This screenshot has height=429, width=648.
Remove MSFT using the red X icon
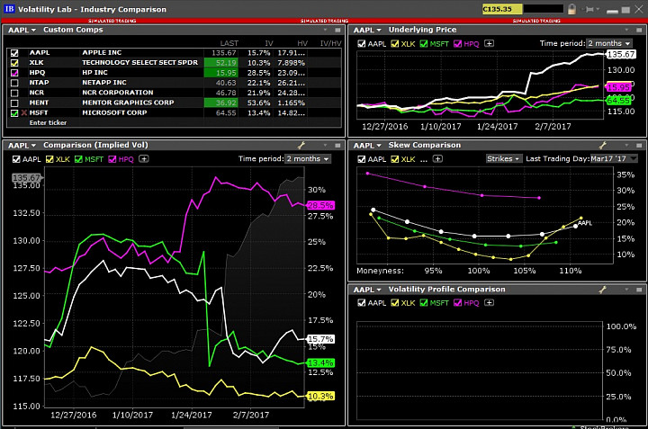point(24,112)
